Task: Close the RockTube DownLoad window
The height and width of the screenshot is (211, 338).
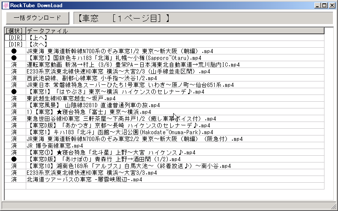Action: [x=332, y=5]
